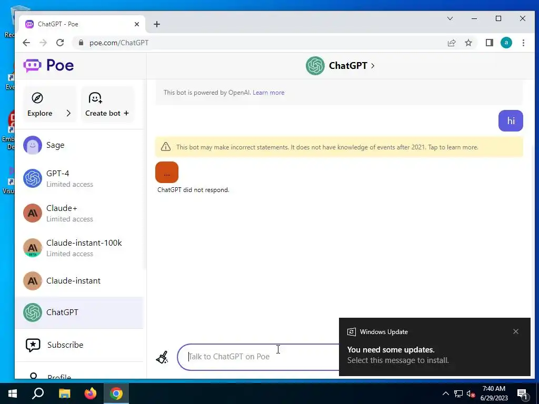Click the address bar URL poe.com/ChatGPT
Image resolution: width=539 pixels, height=404 pixels.
click(119, 43)
